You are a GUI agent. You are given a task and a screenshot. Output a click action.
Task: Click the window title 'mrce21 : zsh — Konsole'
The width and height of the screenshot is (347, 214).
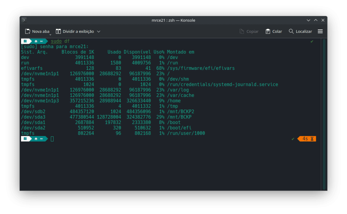[x=173, y=20]
